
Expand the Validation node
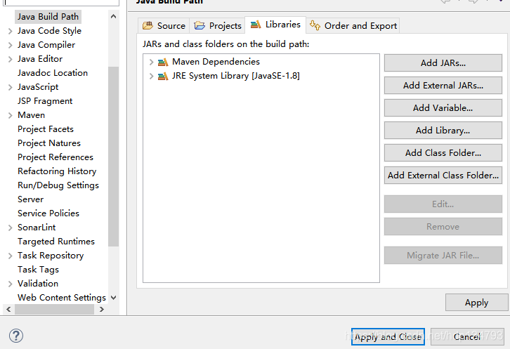(x=10, y=284)
